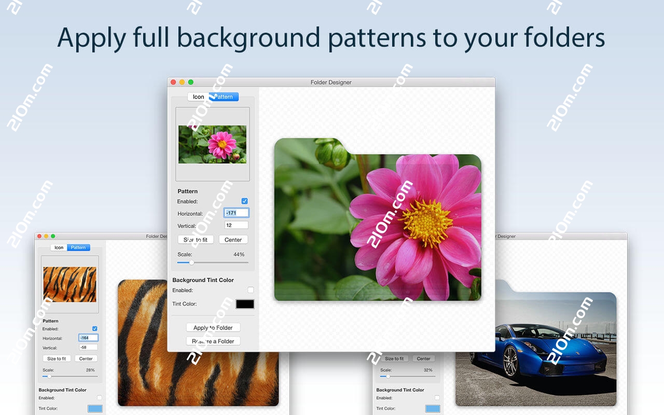Screen dimensions: 664x415
Task: Click the Scale slider handle in the main window
Action: (x=191, y=262)
